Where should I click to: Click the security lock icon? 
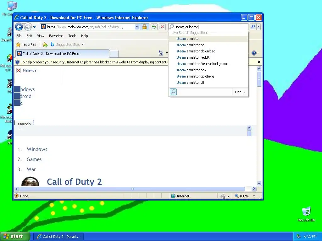pyautogui.click(x=145, y=27)
